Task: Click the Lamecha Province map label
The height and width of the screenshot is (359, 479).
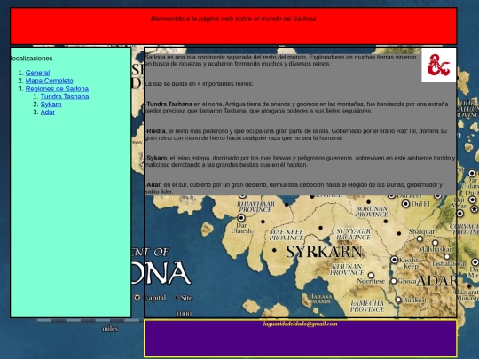Action: tap(367, 306)
